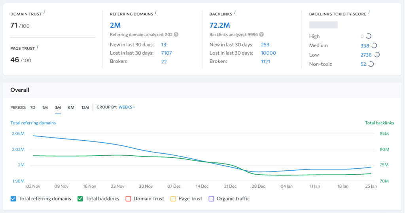Click the Overall section heading

point(20,90)
